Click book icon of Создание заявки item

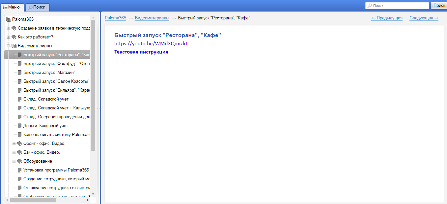(x=14, y=28)
